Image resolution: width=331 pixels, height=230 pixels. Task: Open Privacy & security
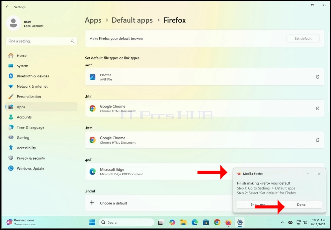tap(42, 158)
